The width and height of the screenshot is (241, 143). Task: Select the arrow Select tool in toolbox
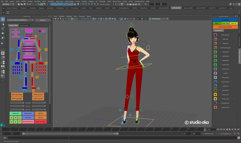tap(3, 19)
